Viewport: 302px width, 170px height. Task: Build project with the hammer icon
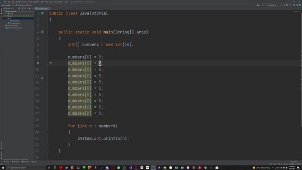pos(263,5)
